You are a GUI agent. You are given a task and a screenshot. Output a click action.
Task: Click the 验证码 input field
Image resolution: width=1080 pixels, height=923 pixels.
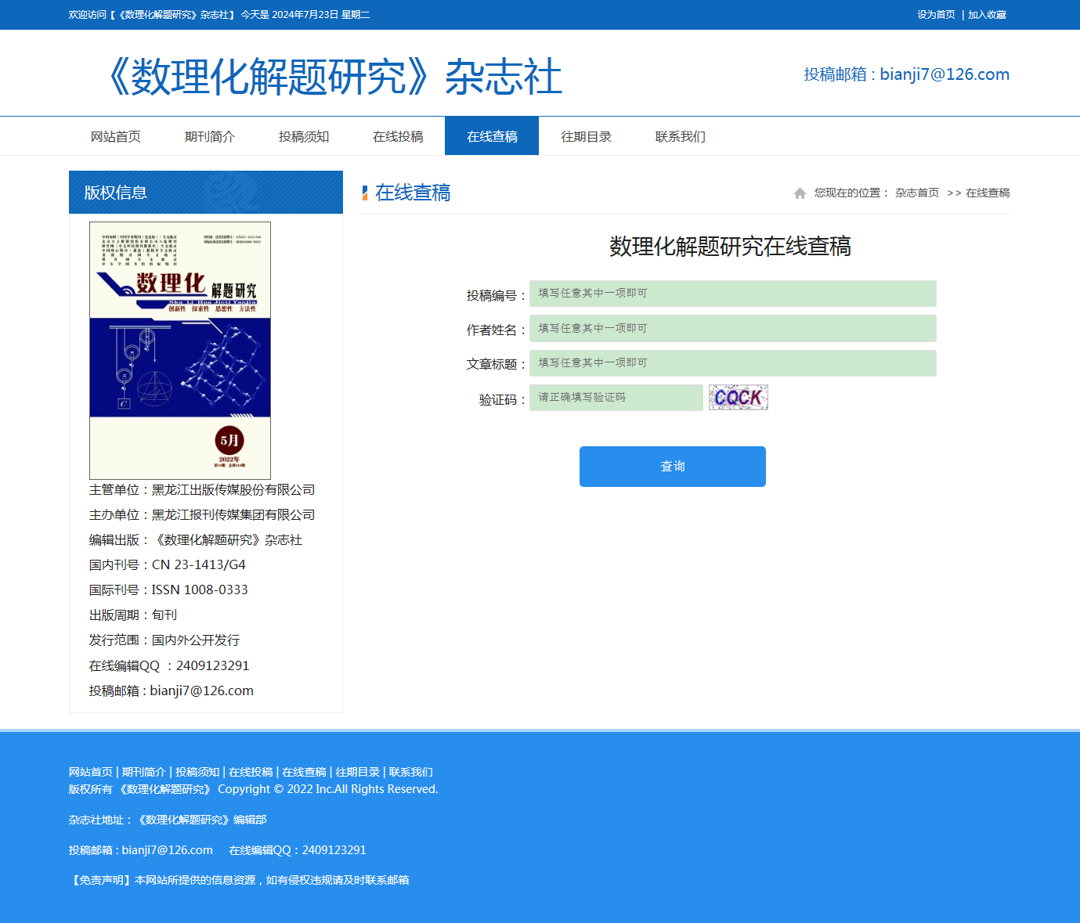click(616, 398)
